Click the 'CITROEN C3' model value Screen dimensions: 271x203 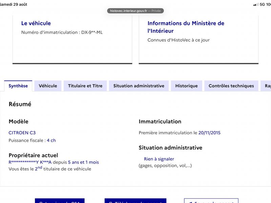tap(22, 133)
